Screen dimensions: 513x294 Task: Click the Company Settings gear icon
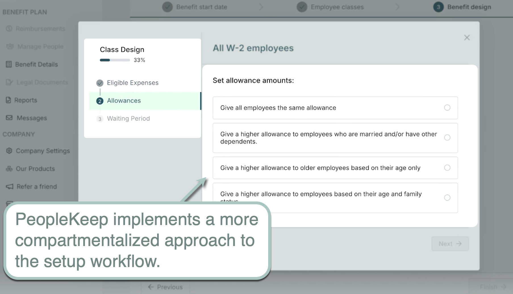(x=9, y=151)
